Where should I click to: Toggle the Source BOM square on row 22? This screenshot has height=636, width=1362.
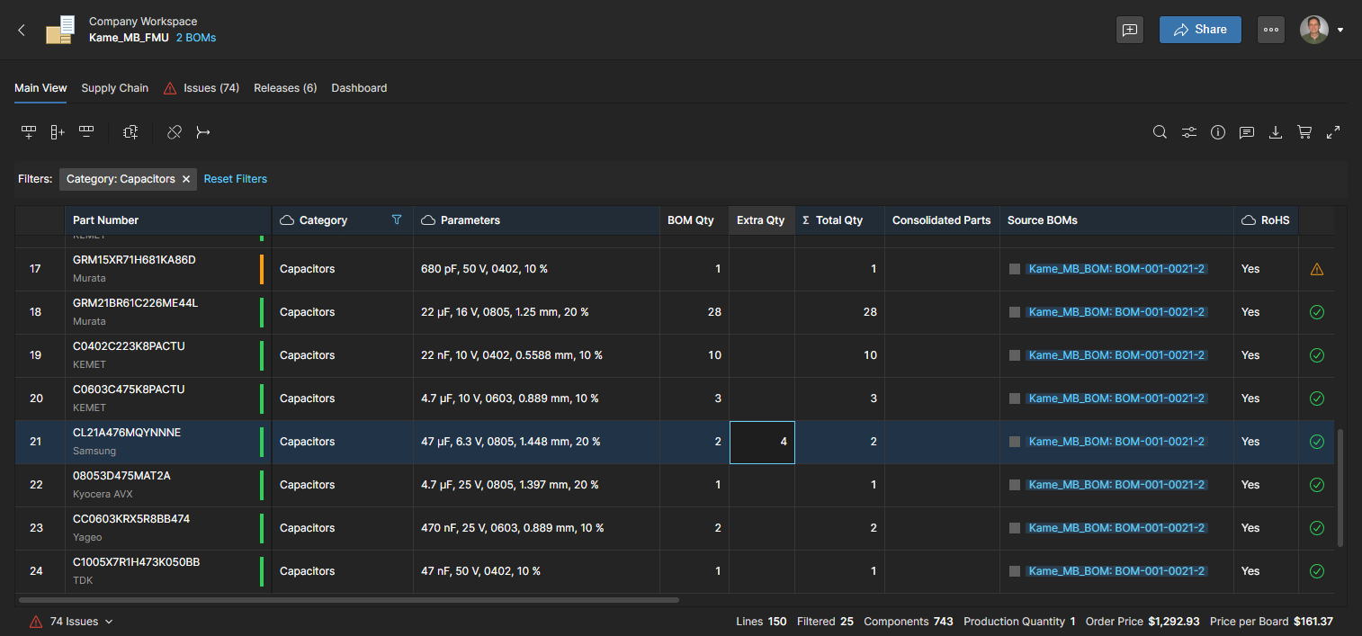(1015, 485)
